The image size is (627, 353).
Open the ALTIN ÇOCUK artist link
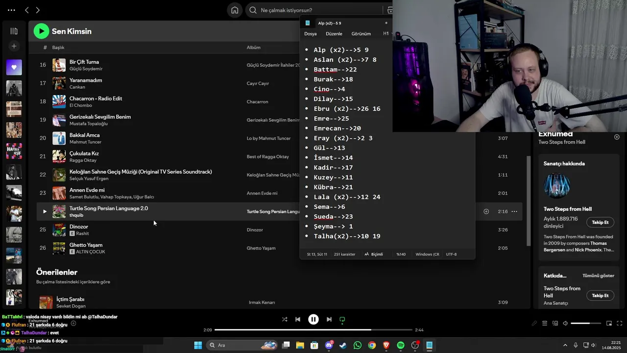pyautogui.click(x=91, y=252)
